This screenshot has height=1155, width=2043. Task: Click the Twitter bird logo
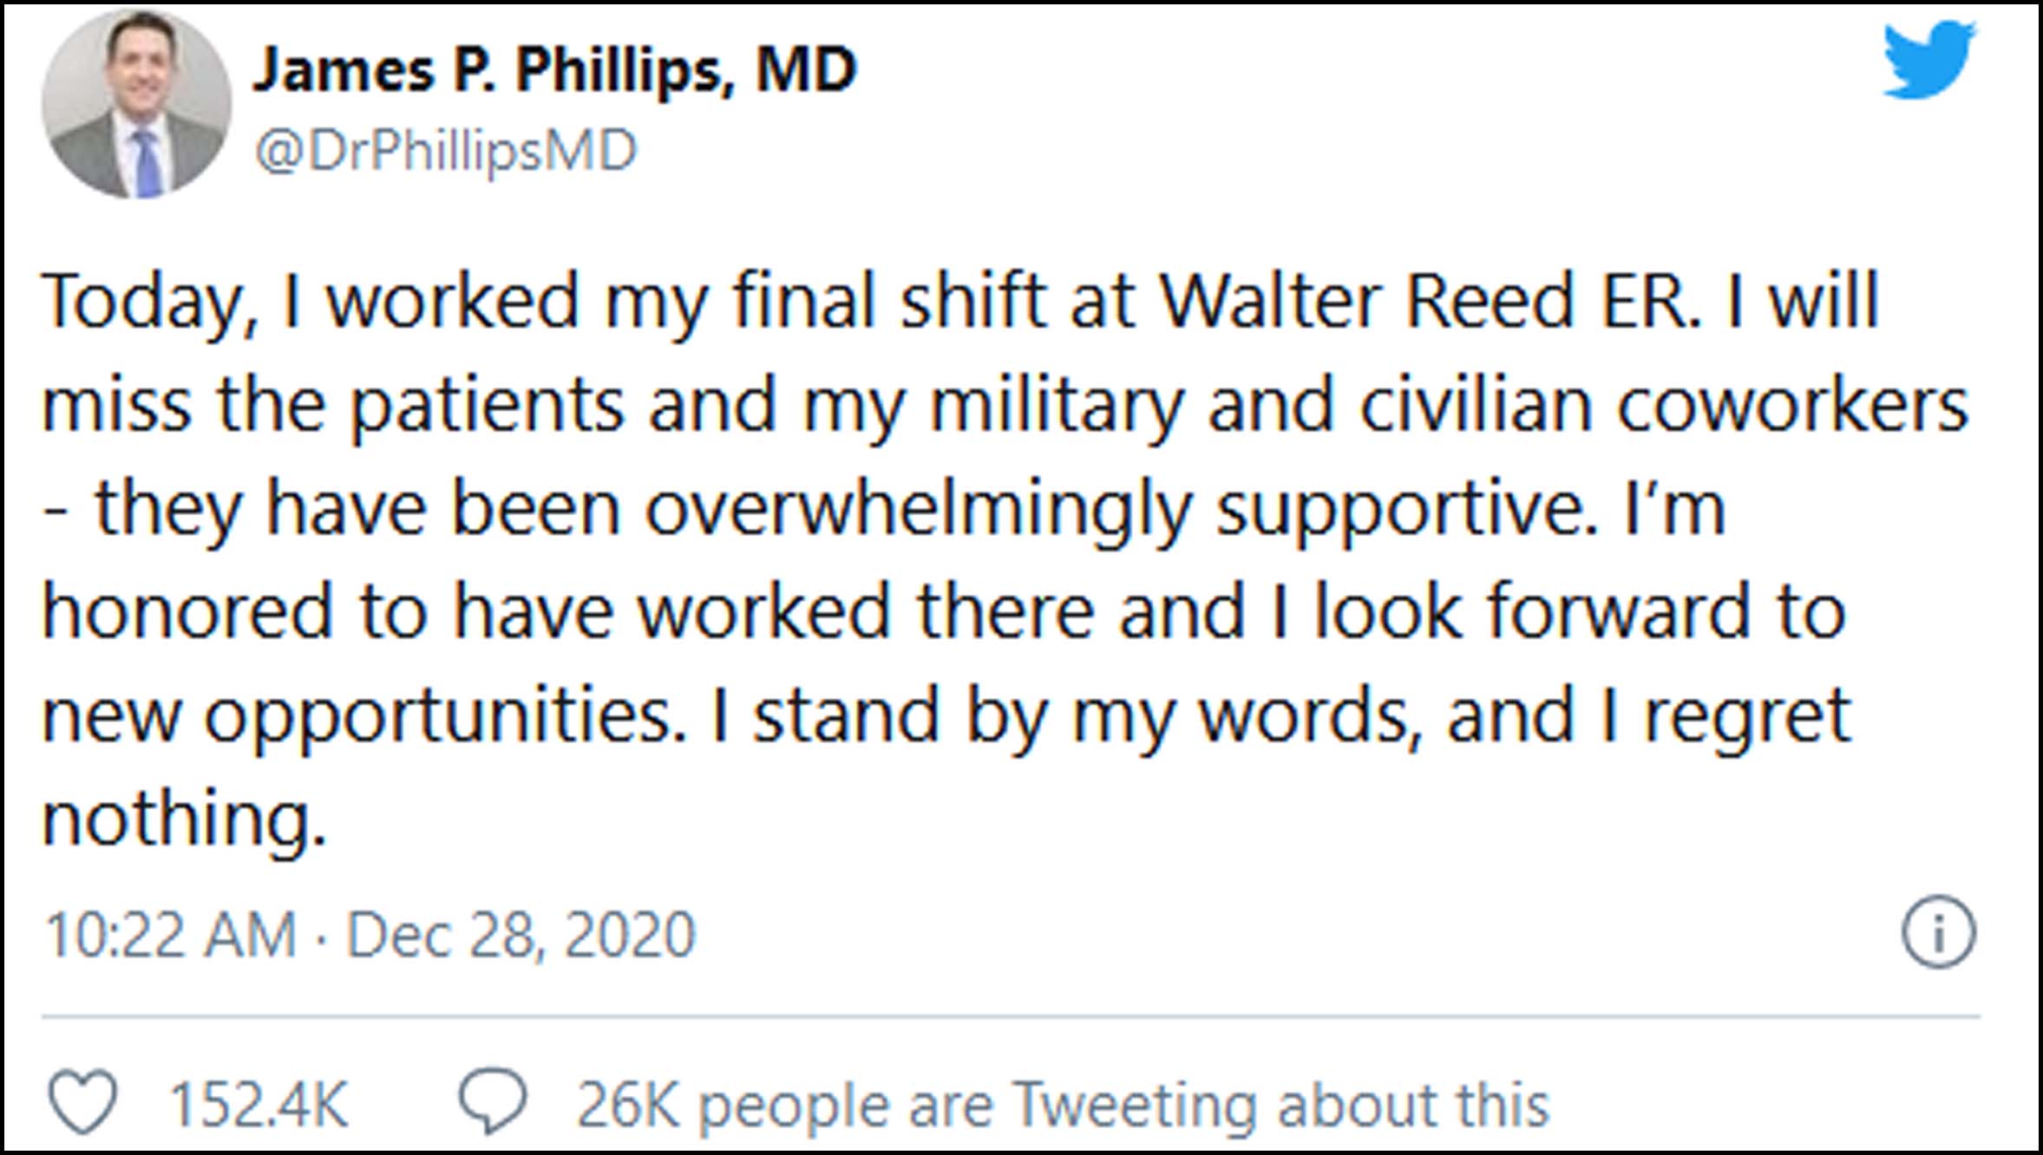(x=1928, y=62)
